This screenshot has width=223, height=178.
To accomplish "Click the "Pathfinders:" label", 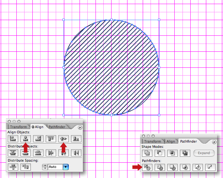I will (152, 161).
